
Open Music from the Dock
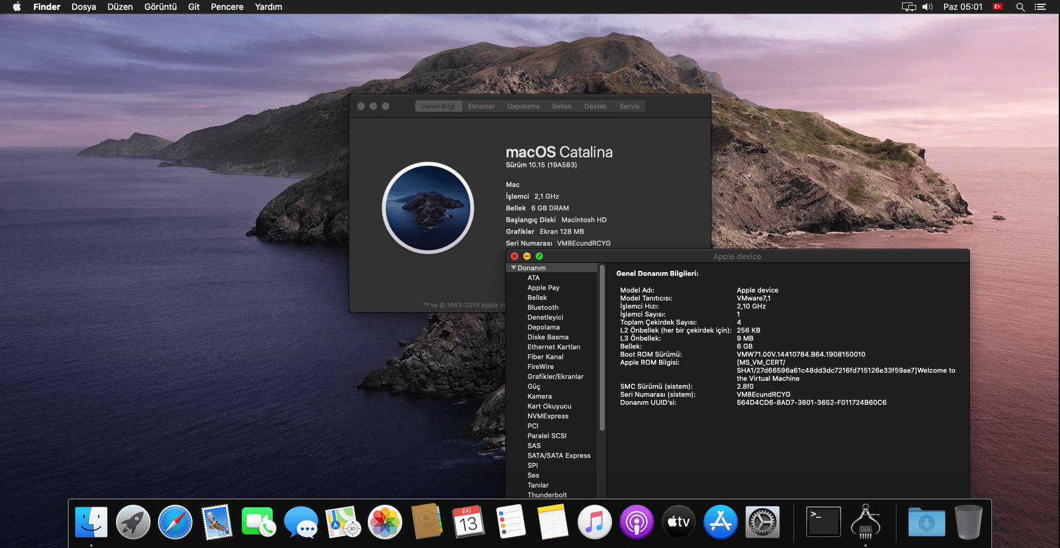coord(595,522)
